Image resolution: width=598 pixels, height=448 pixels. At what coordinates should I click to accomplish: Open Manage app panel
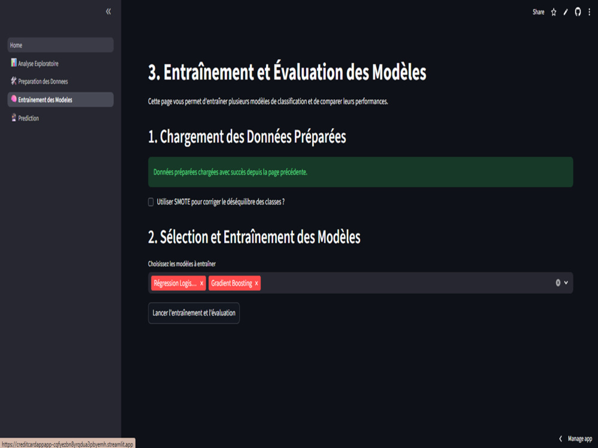coord(579,438)
